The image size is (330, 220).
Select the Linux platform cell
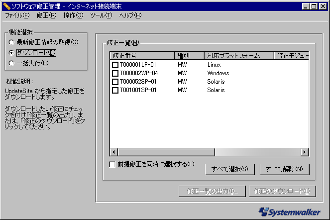214,65
